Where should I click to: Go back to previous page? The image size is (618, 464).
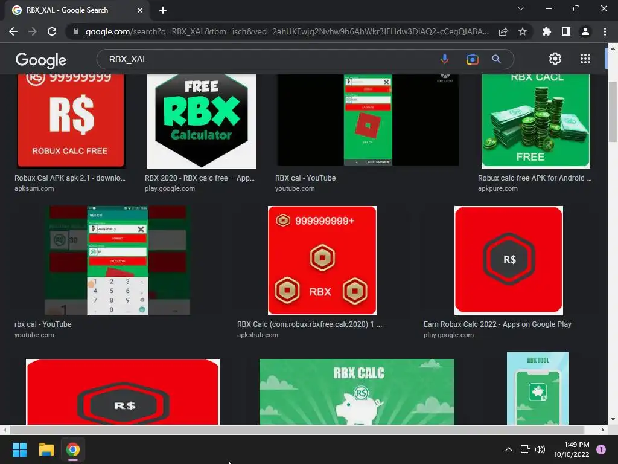(x=13, y=31)
